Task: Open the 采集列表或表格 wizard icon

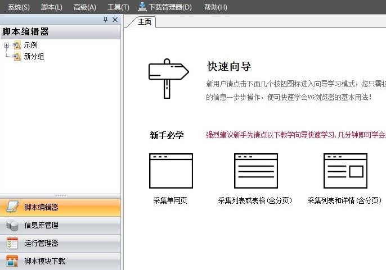Action: coord(255,171)
